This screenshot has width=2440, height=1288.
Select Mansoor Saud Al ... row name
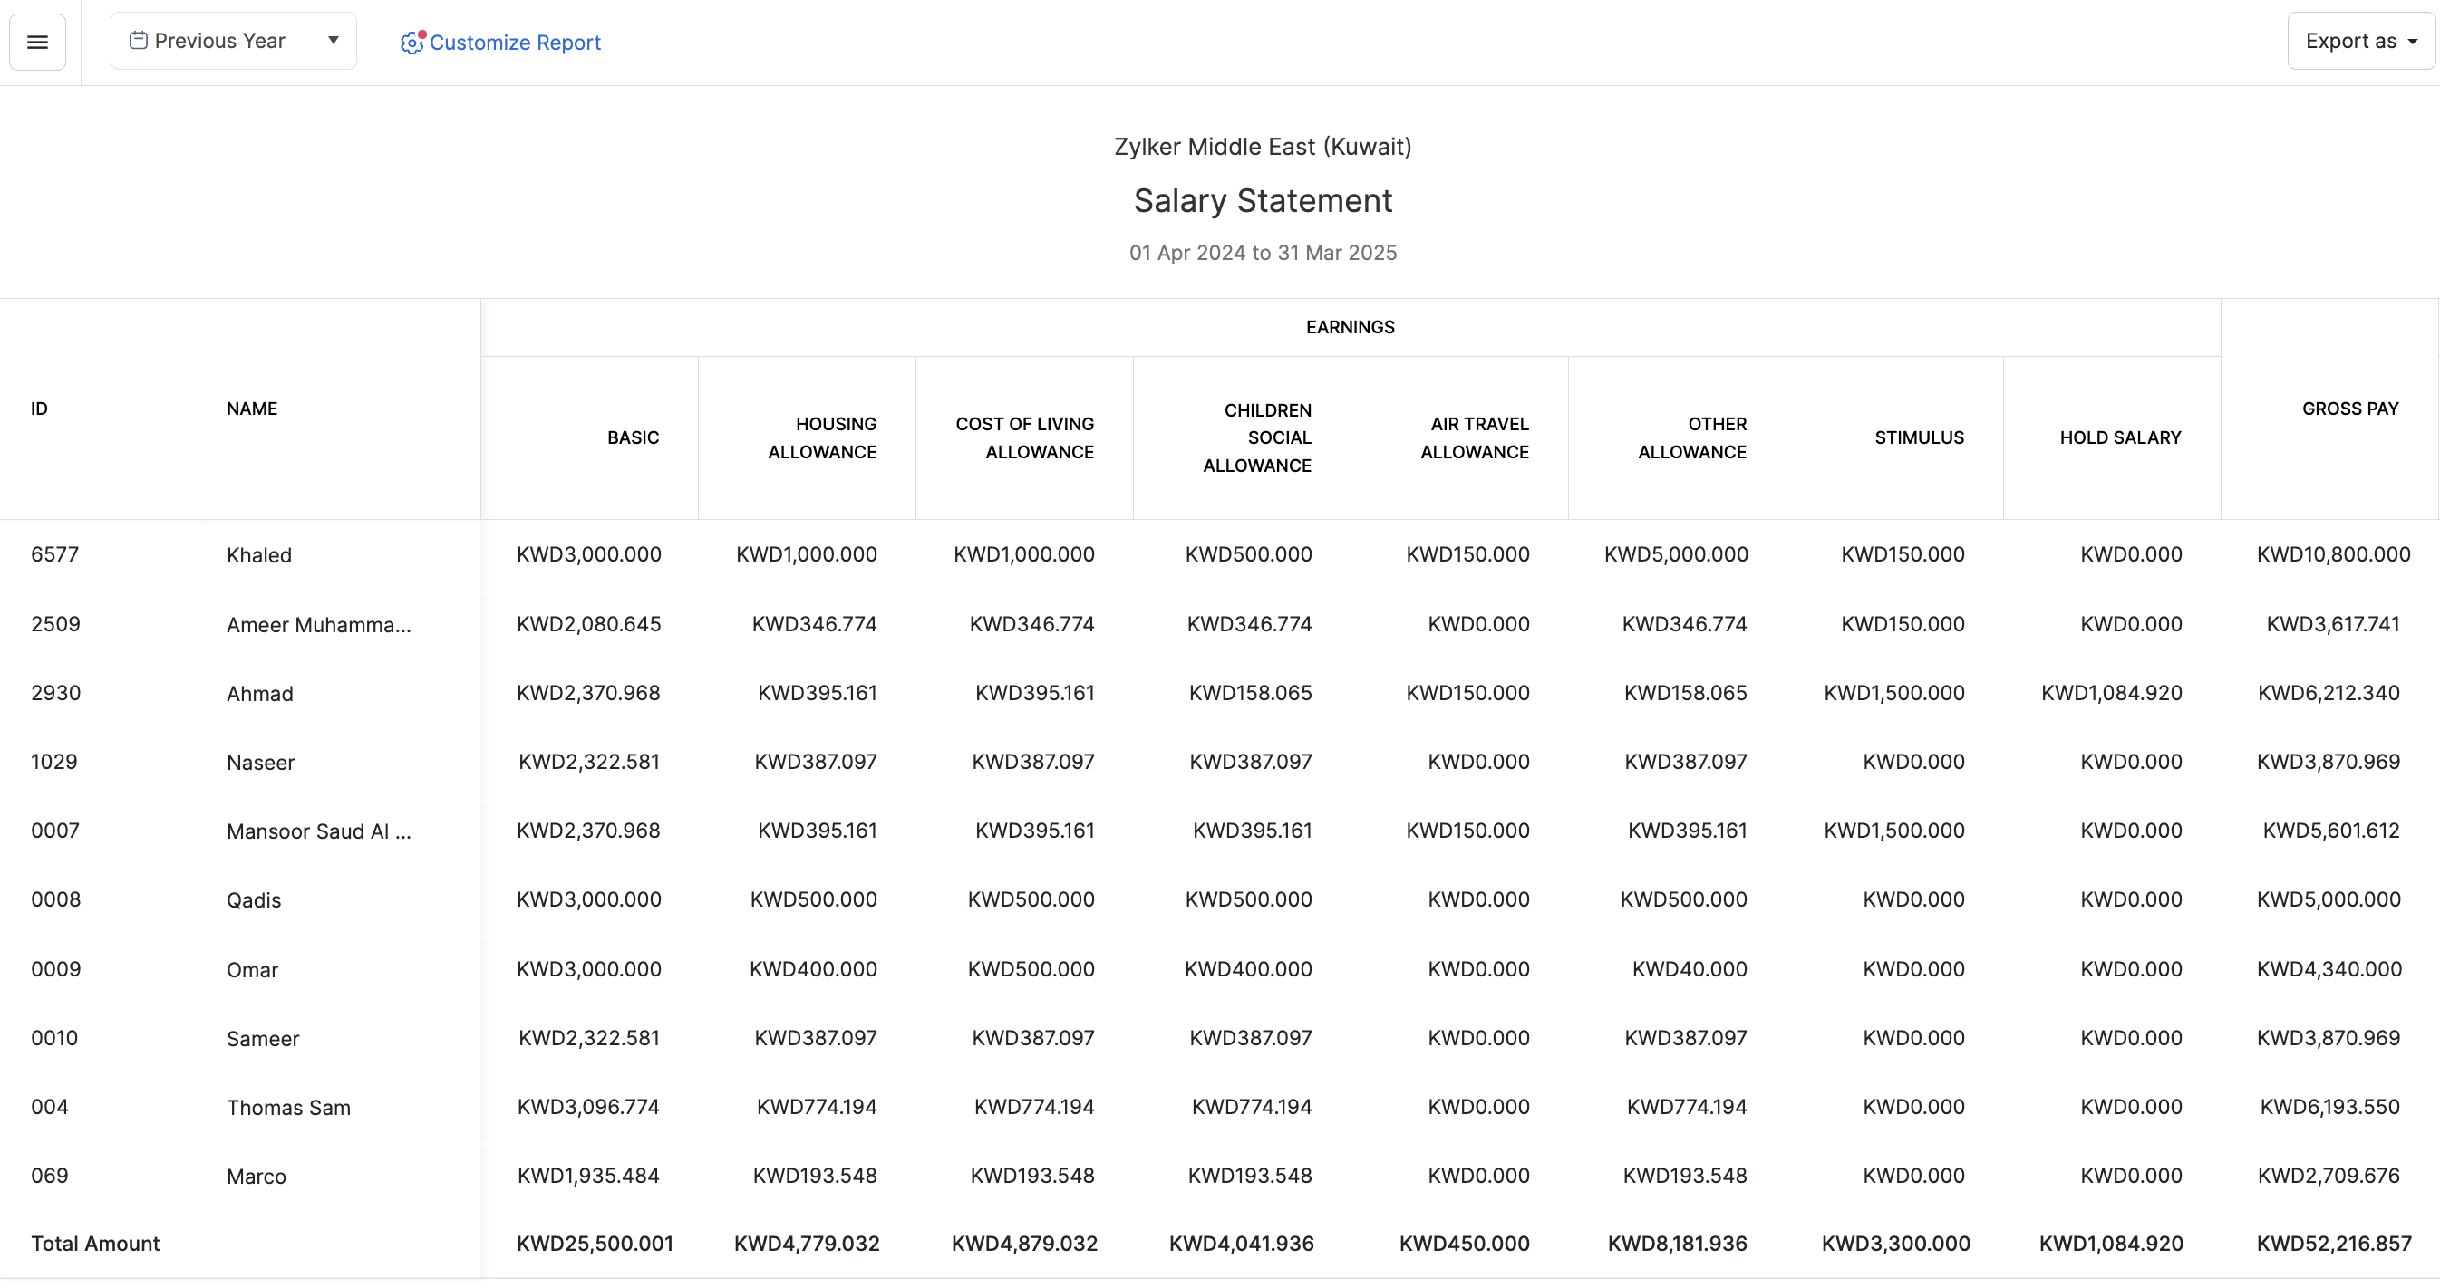(318, 831)
